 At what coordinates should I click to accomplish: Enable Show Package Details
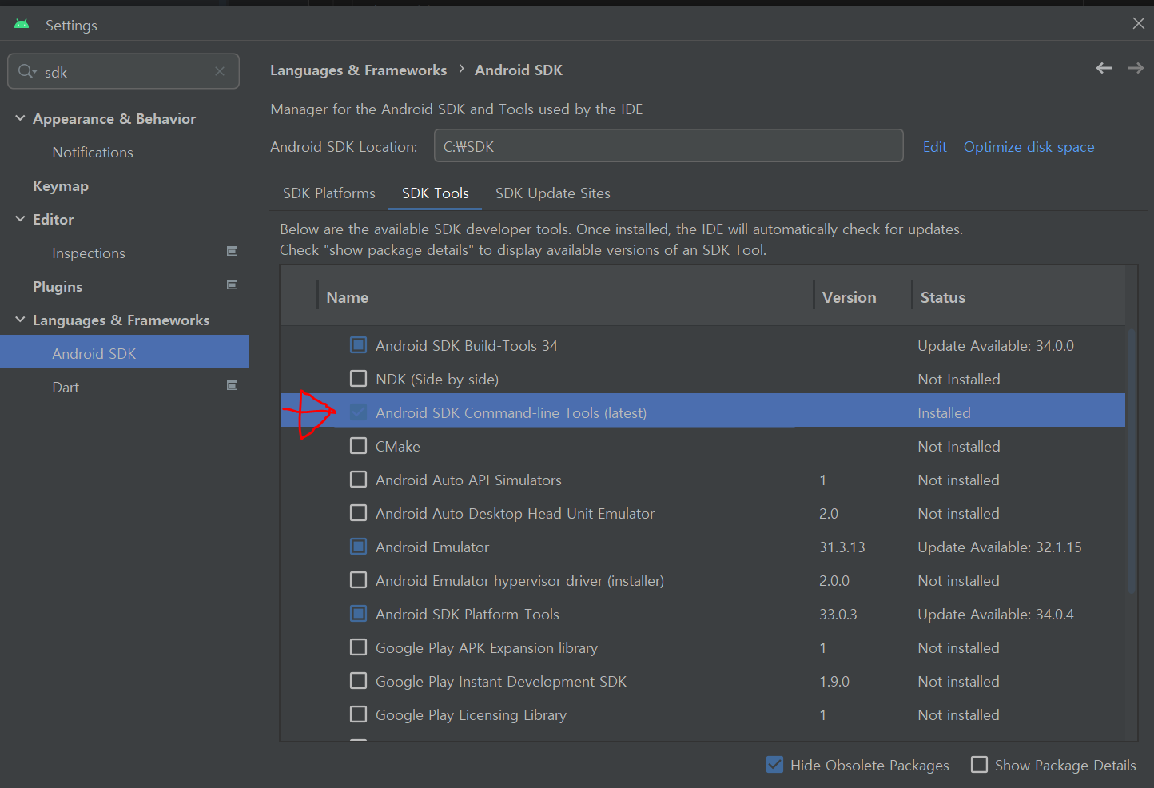tap(979, 765)
